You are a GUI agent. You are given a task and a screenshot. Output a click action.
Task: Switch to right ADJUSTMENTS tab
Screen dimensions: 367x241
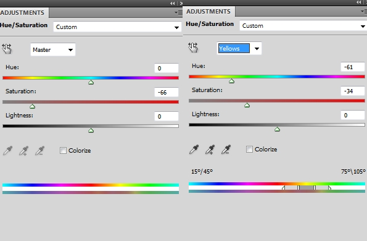(208, 12)
